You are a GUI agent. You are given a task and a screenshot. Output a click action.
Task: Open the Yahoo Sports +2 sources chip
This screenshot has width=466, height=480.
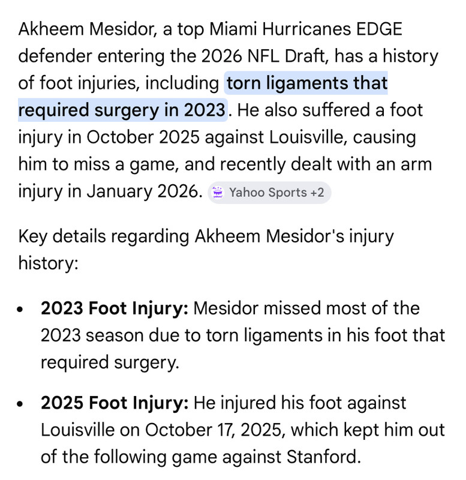tap(269, 193)
